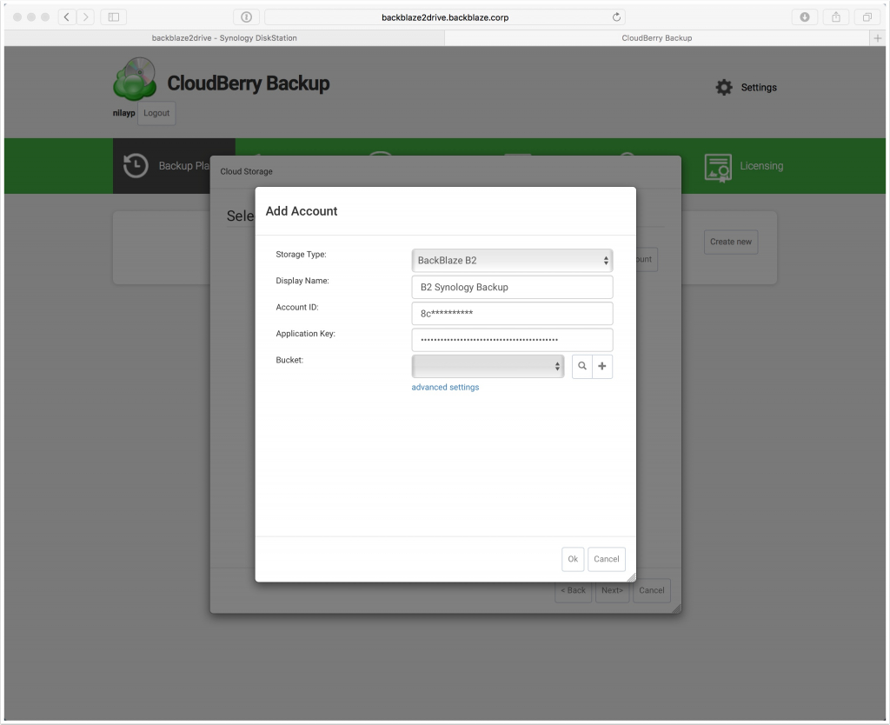Toggle the Safari sidebar

(x=114, y=17)
